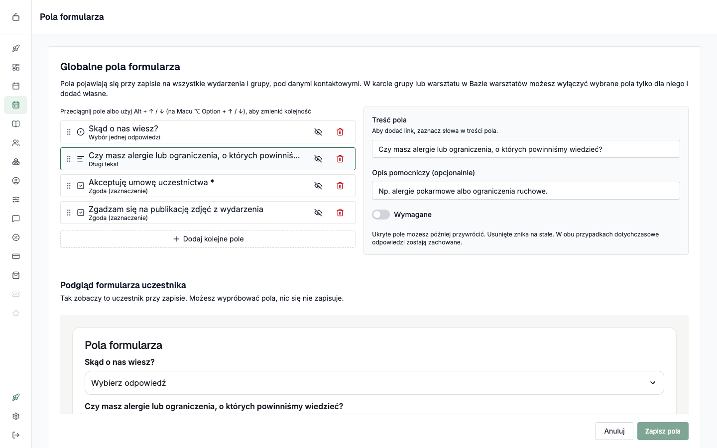Open the user profile circle sidebar icon
The width and height of the screenshot is (717, 448).
[16, 181]
